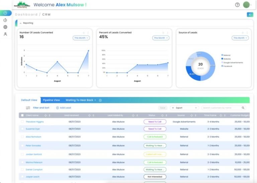Viewport: 257px width, 183px height.
Task: Open the user person sidebar icon
Action: (5, 34)
